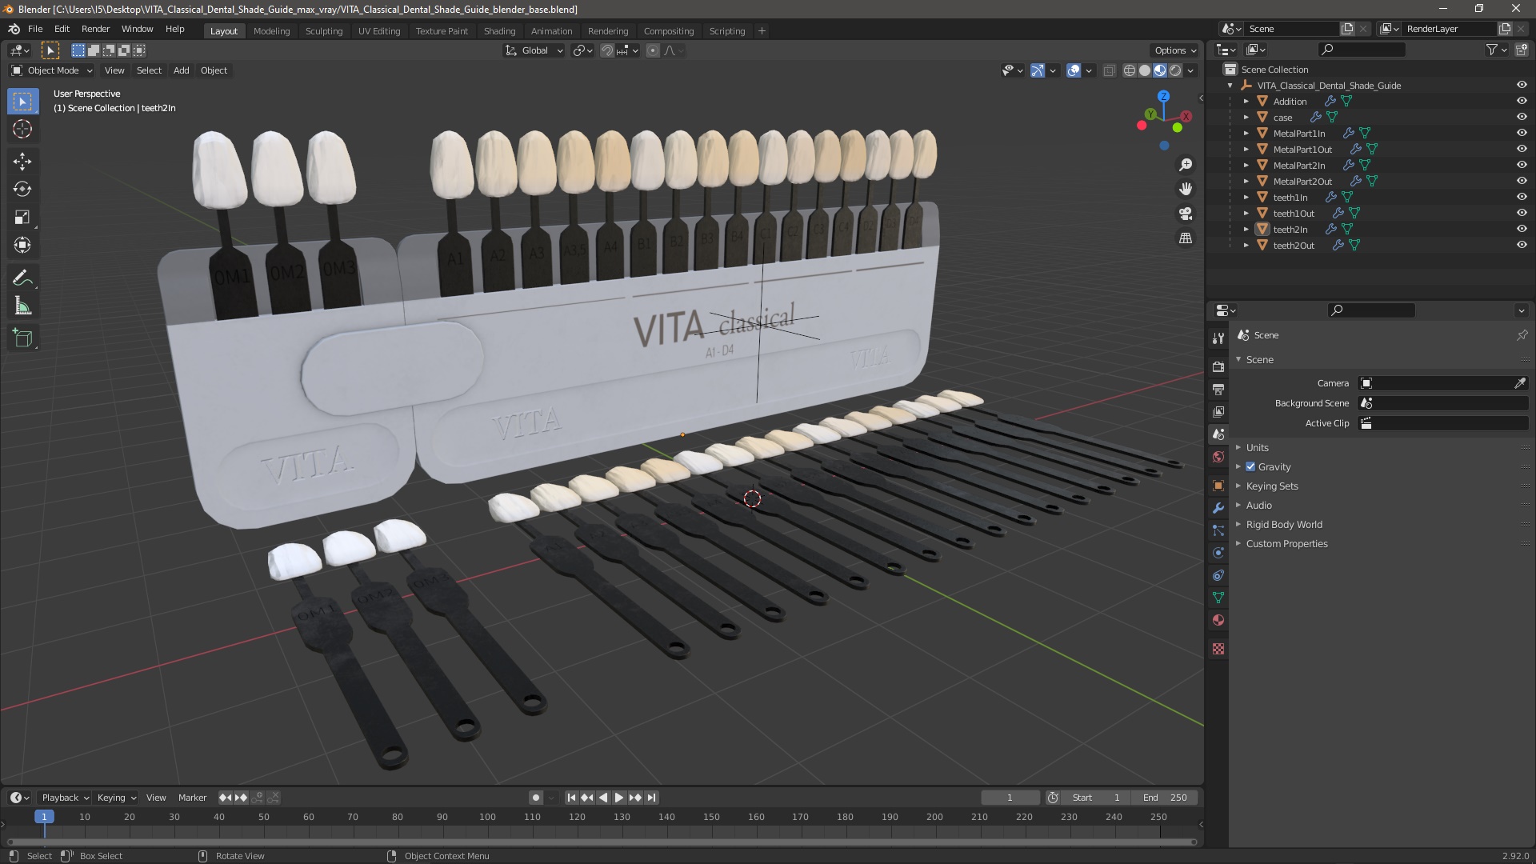1536x864 pixels.
Task: Click the pan view hand icon
Action: (x=1186, y=189)
